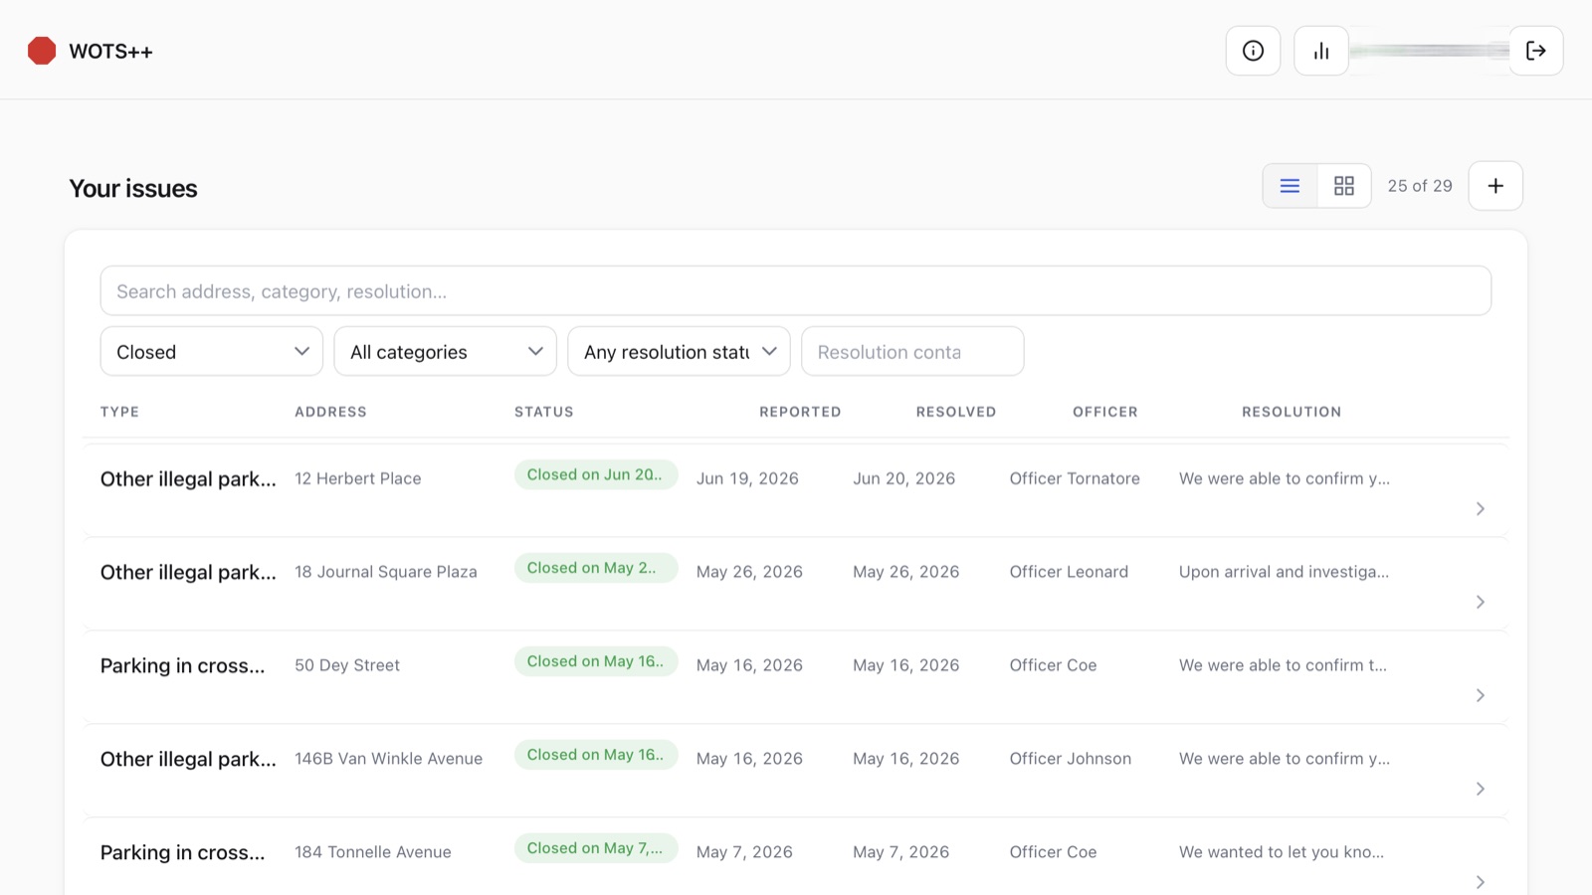
Task: Open issue at 146B Van Winkle Avenue
Action: [795, 771]
